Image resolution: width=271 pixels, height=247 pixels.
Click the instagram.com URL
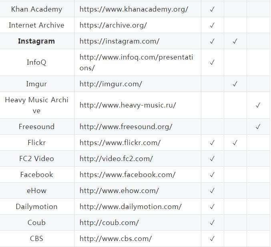click(119, 41)
